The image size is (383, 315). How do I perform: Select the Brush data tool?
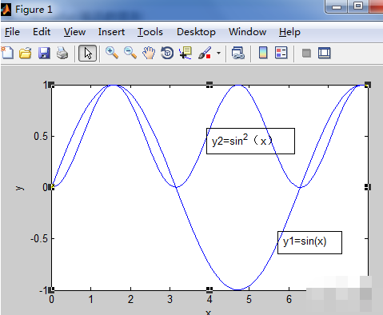tap(205, 53)
